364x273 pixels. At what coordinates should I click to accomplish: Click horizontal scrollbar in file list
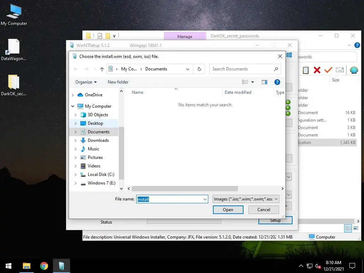click(x=184, y=188)
